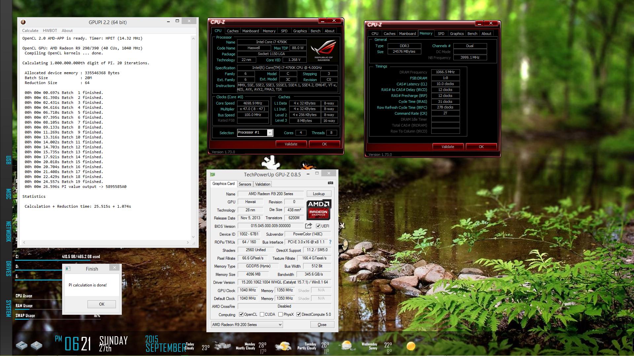Open About tab in left CPU-Z window

tap(330, 31)
